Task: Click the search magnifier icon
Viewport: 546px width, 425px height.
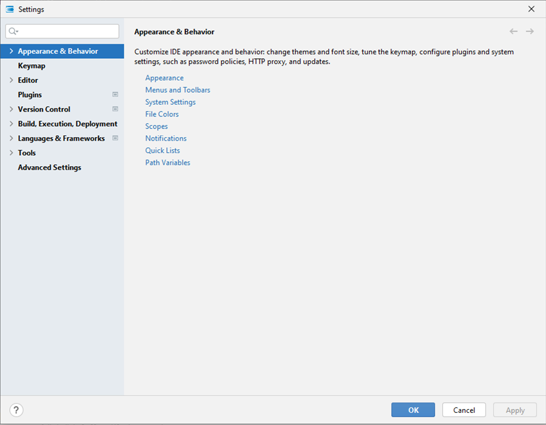Action: 13,32
